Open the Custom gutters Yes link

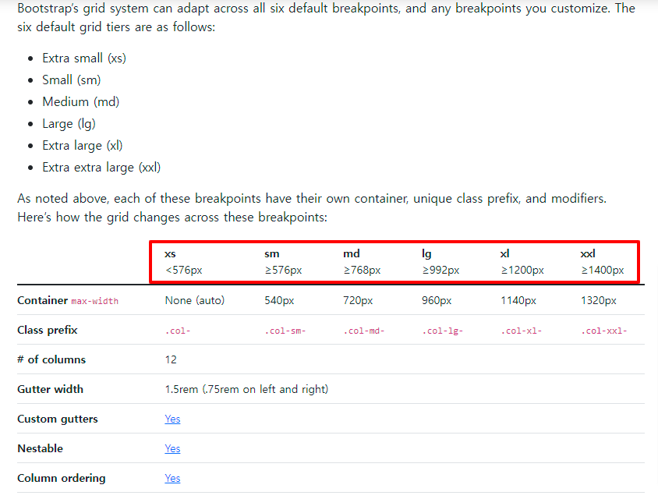point(172,419)
